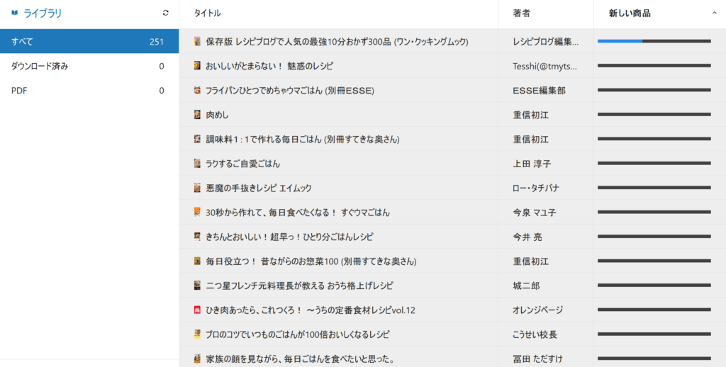Viewport: 726px width, 367px height.
Task: Open book title フライパンひとつでめちゃウマごはん
Action: (290, 91)
